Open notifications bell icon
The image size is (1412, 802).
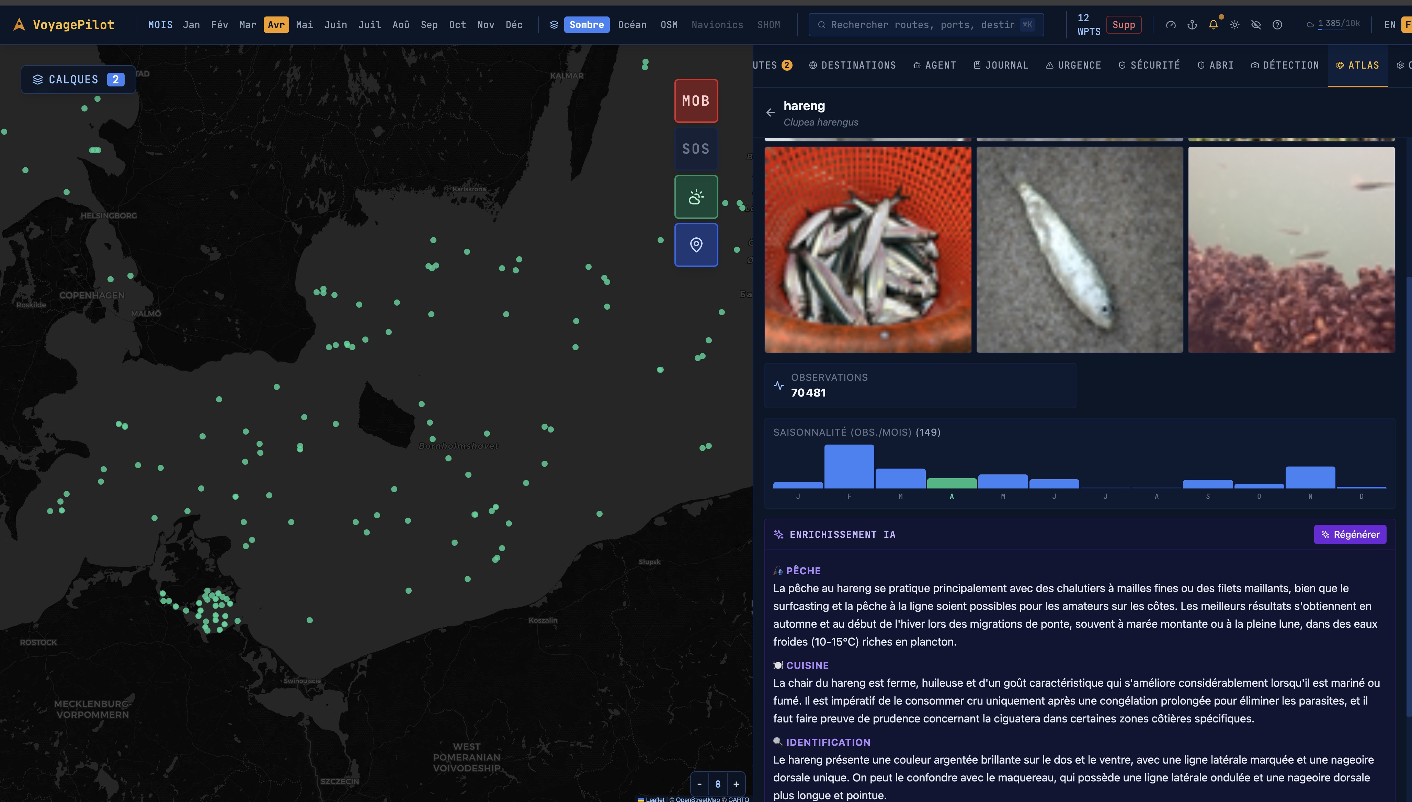[1213, 25]
